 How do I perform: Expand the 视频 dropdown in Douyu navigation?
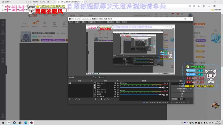pos(72,16)
